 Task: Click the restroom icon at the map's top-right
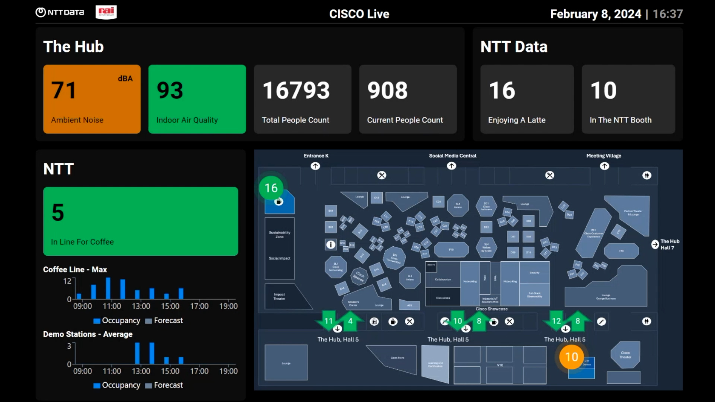(647, 175)
